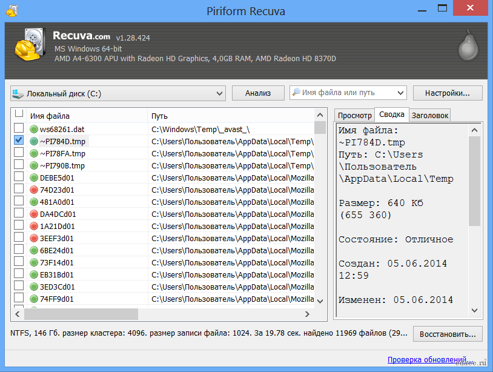Click right arrow of horizontal scrollbar
The height and width of the screenshot is (372, 493).
(x=307, y=314)
